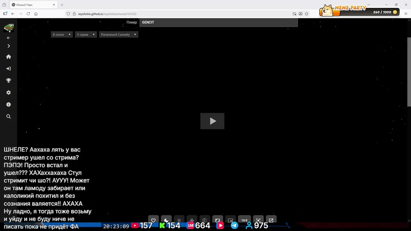411x231 pixels.
Task: Open the tab list icon at top-left
Action: pyautogui.click(x=4, y=5)
